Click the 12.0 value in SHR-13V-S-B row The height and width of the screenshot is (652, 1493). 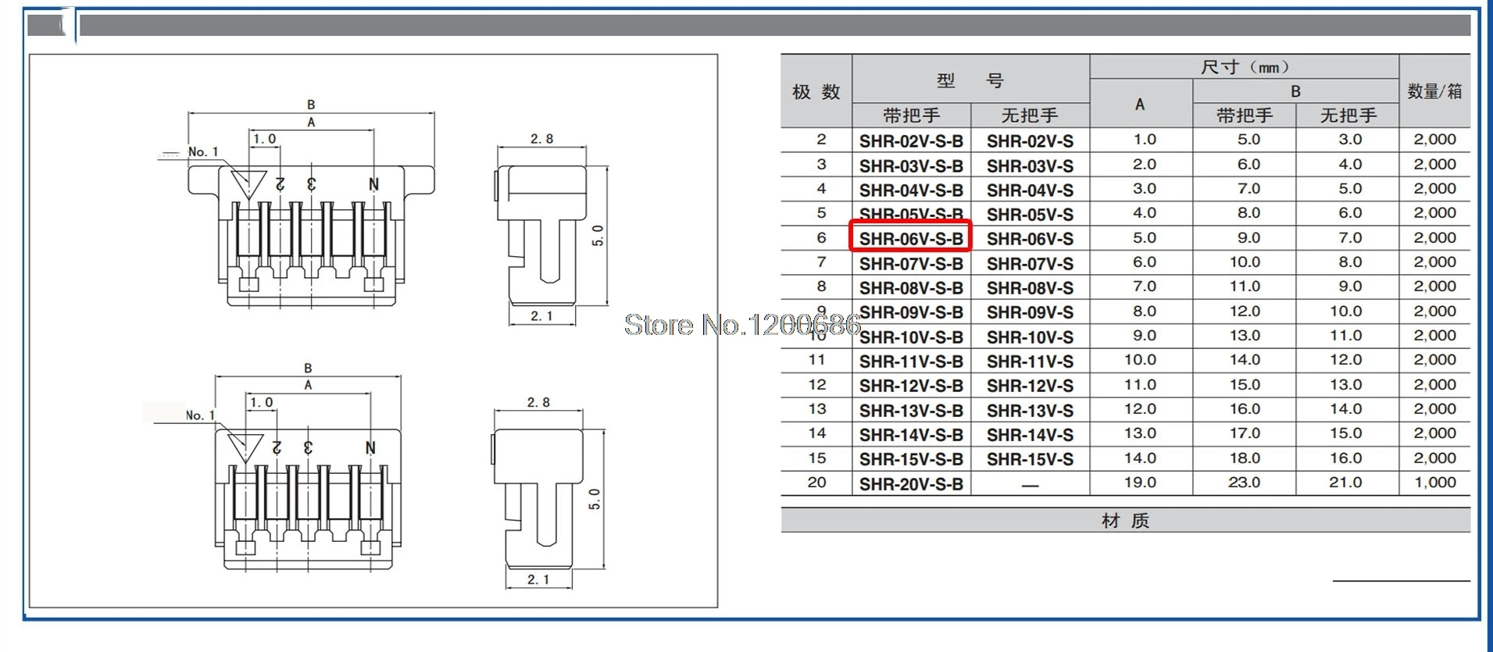(x=1140, y=409)
